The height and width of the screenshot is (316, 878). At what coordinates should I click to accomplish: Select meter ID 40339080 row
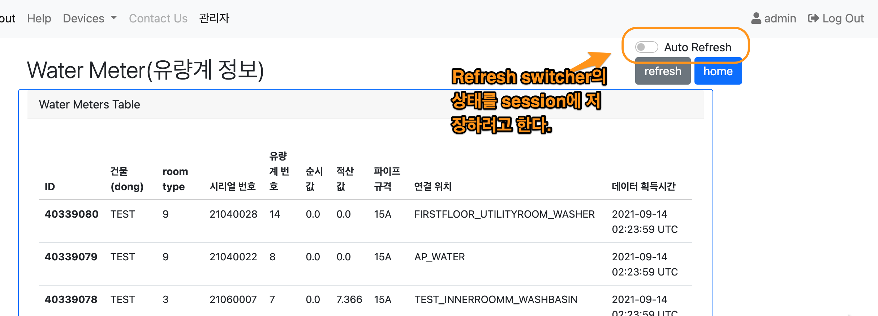(72, 214)
